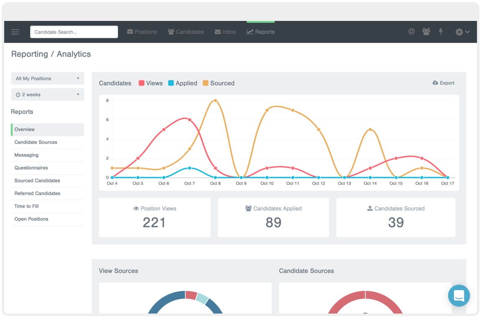The width and height of the screenshot is (482, 319).
Task: Click the Candidates Applied card
Action: click(273, 218)
